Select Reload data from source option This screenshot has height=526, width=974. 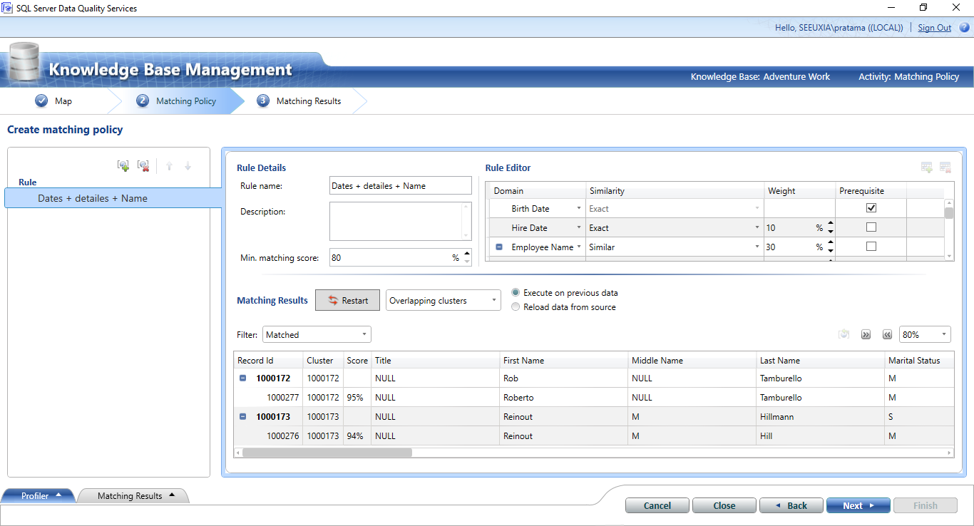click(516, 307)
